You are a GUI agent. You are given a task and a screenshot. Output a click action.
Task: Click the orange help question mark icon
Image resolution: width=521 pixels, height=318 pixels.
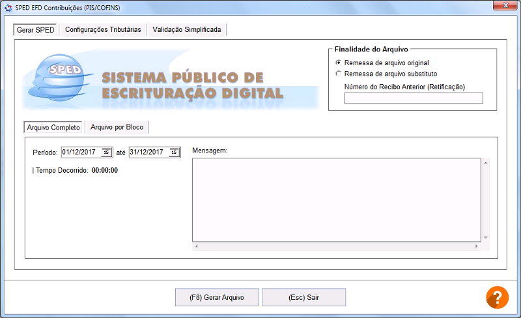pyautogui.click(x=497, y=297)
